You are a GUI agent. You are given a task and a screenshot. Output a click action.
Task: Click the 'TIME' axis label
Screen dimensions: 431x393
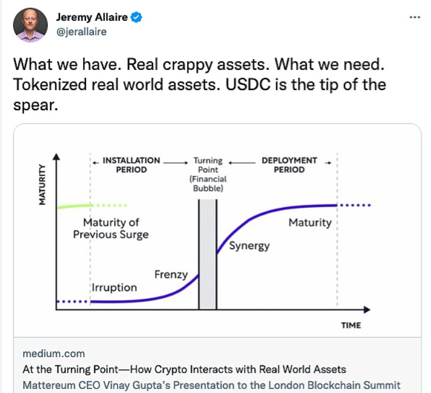click(x=351, y=325)
